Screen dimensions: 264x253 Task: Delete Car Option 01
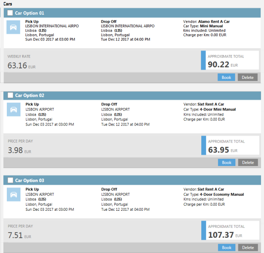coord(247,77)
